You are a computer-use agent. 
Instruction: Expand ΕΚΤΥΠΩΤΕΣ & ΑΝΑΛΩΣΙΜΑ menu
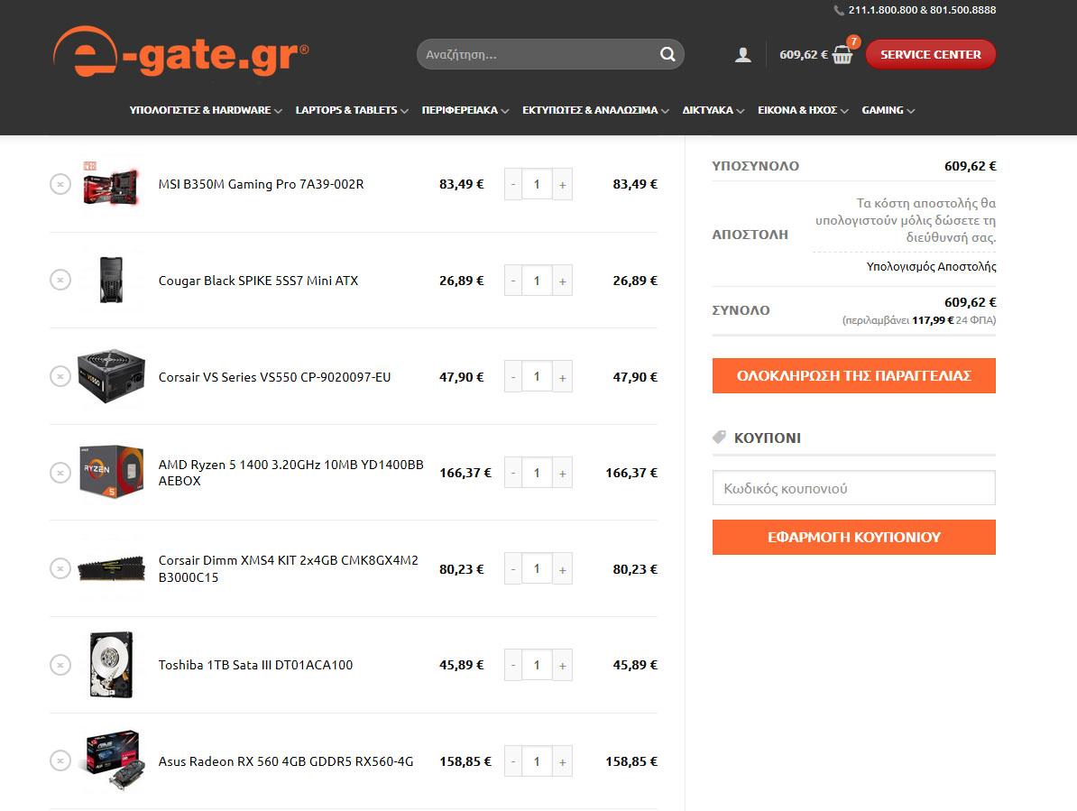point(595,110)
